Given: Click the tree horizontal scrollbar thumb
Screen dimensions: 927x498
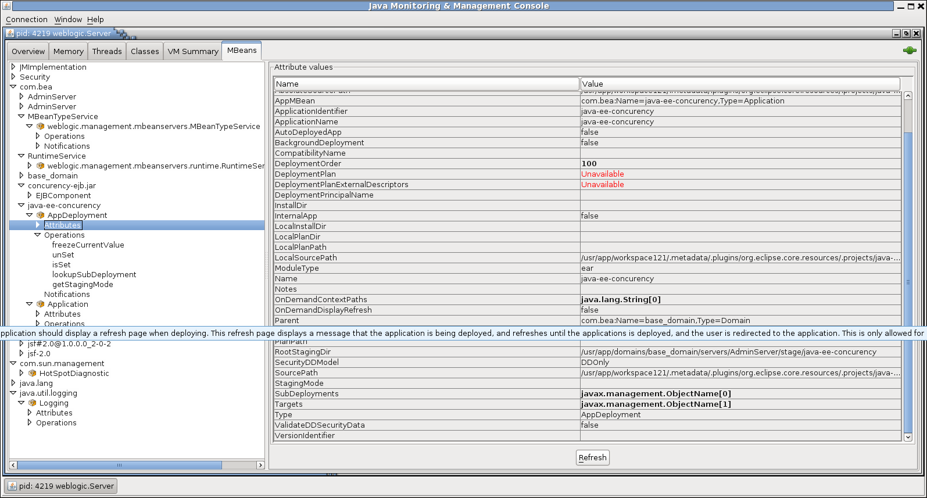Looking at the screenshot, I should tap(119, 465).
